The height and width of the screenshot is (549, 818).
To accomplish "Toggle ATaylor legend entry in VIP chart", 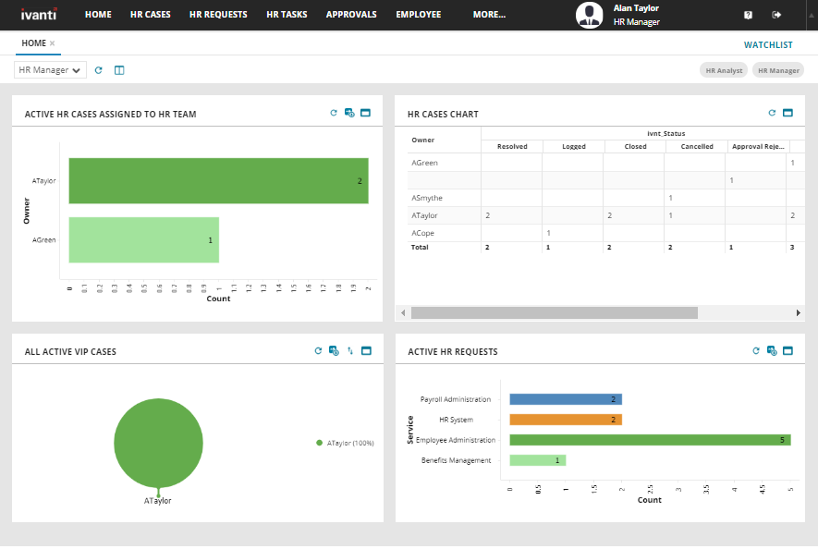I will point(345,443).
